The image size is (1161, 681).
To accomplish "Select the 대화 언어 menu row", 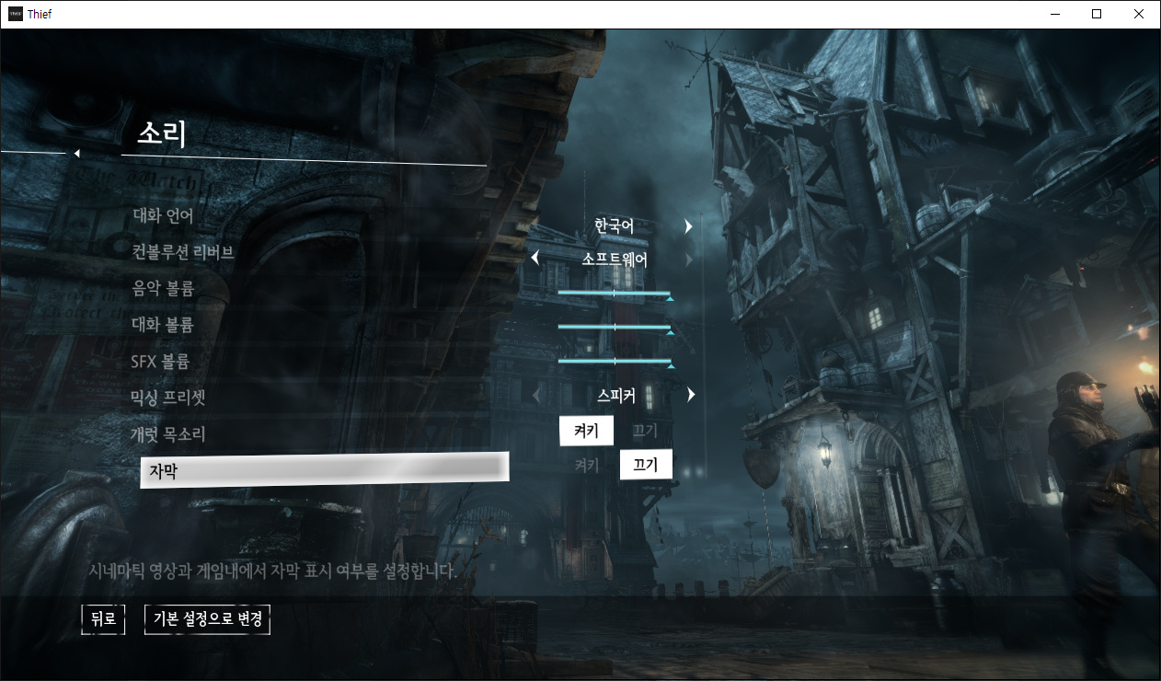I will click(x=163, y=216).
